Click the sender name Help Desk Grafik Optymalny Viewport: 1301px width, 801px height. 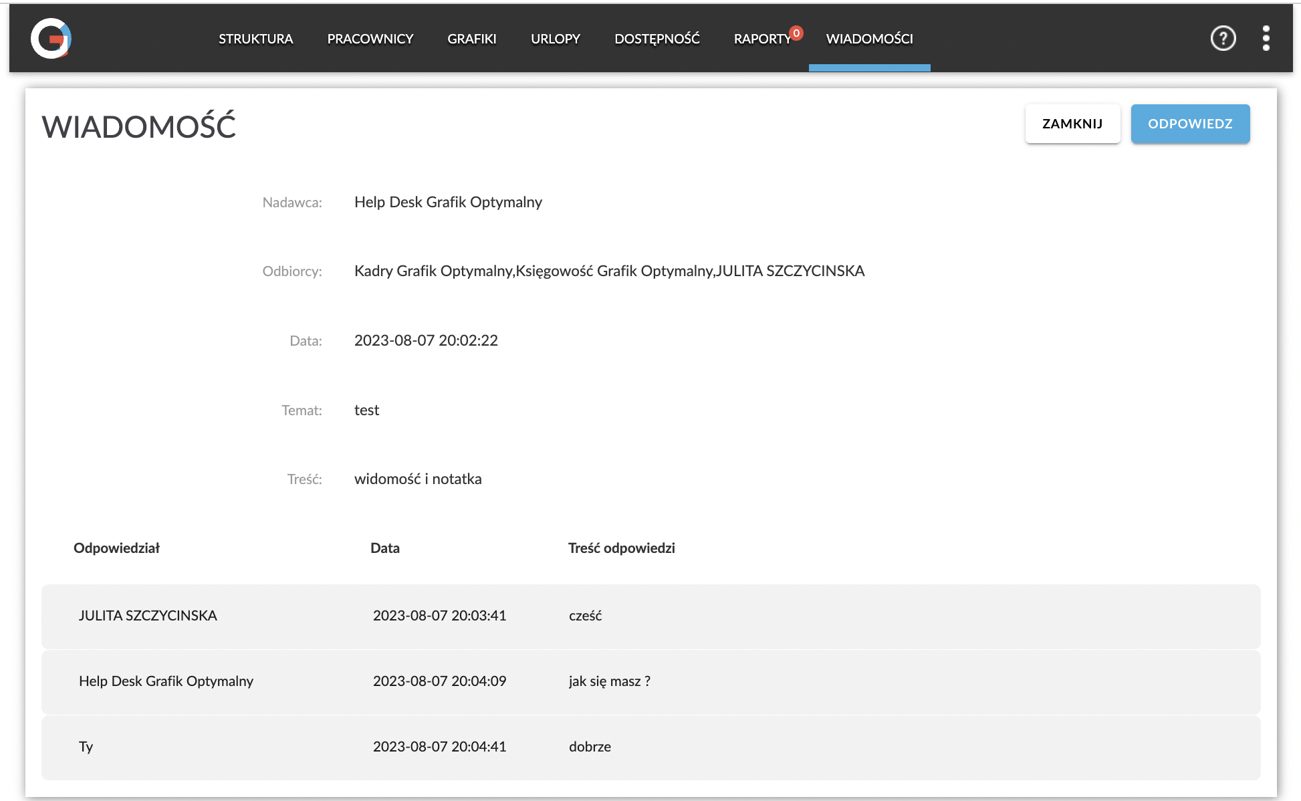[448, 202]
